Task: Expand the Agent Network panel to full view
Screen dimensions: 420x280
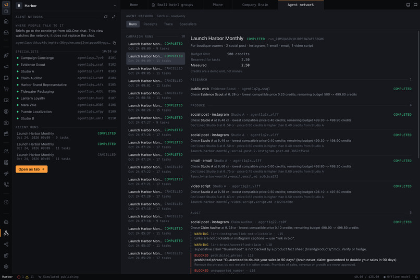Action: pos(114,17)
